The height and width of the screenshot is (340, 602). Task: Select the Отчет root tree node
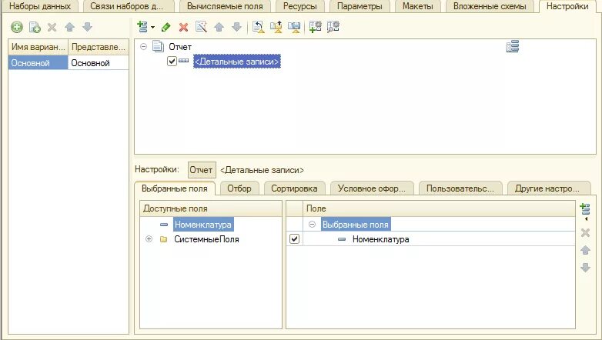180,47
